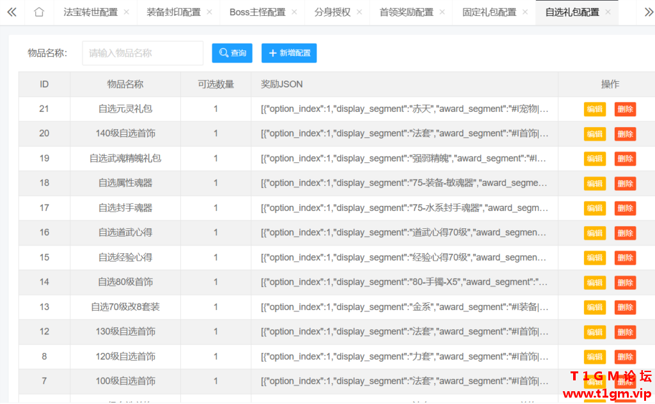Edit the 自选属性魂器 row
The height and width of the screenshot is (404, 655).
point(594,183)
